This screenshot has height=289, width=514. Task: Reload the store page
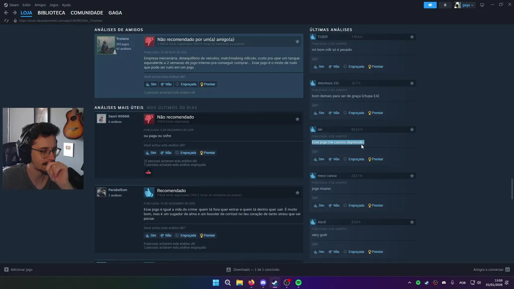pos(6,20)
